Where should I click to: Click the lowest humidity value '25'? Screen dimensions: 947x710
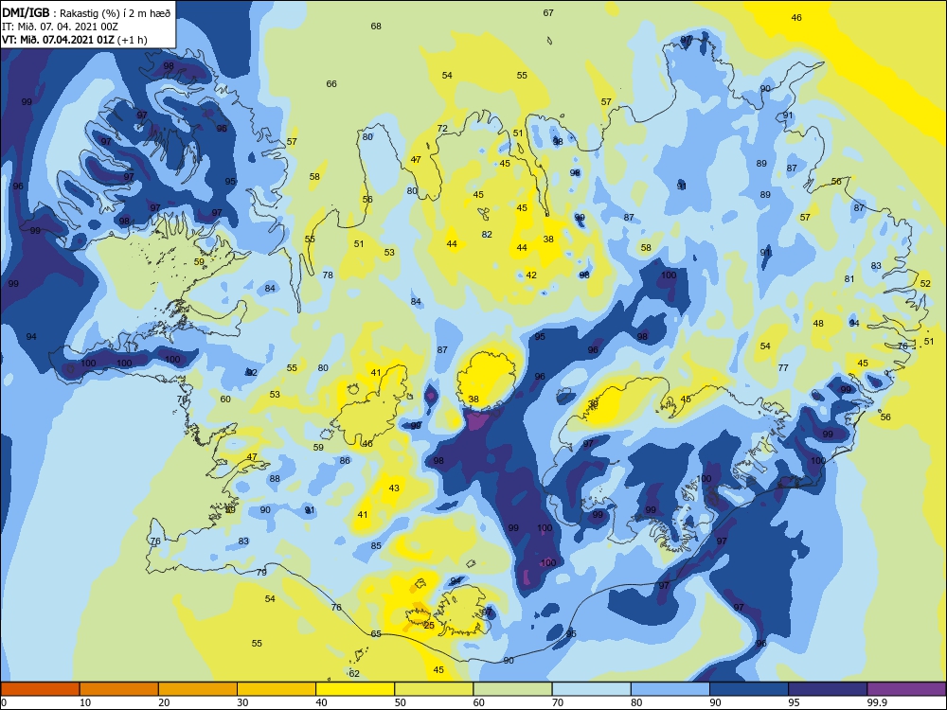429,625
